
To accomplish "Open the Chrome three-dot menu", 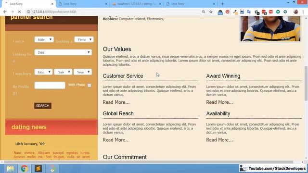I will click(x=303, y=12).
